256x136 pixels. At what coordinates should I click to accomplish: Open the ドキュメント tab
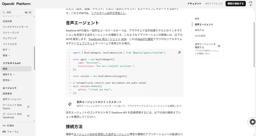pos(194,3)
